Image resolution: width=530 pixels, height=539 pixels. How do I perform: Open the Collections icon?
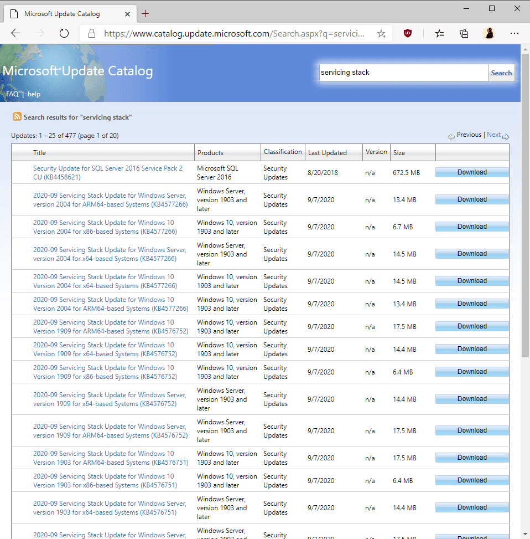click(464, 33)
